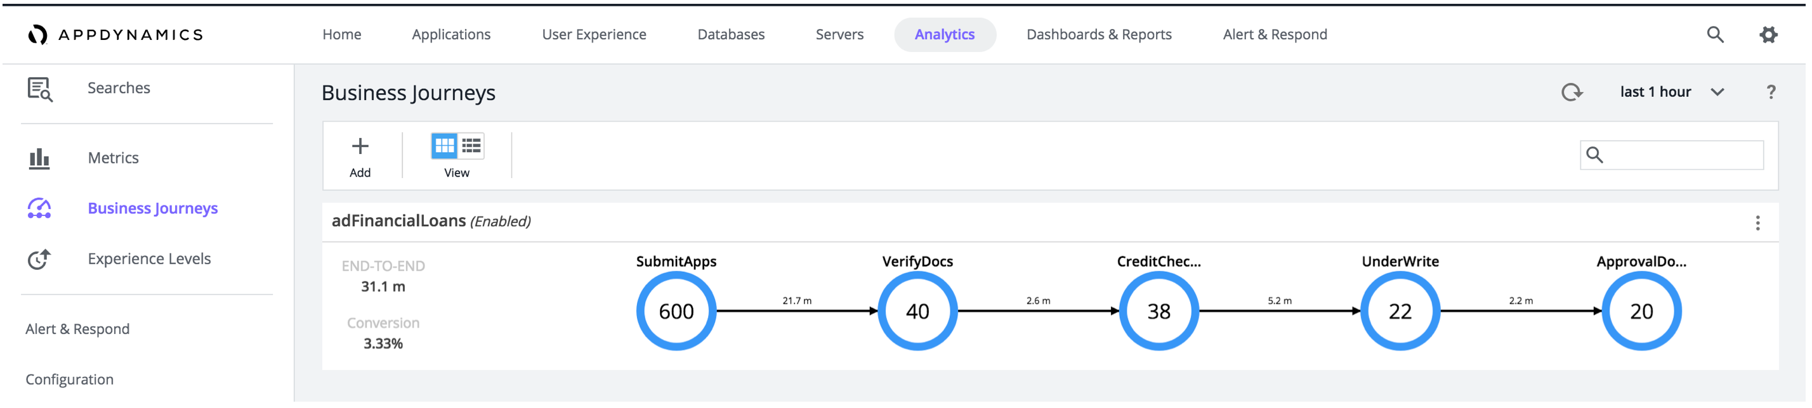Open Metrics in the sidebar
The height and width of the screenshot is (408, 1812).
tap(114, 159)
